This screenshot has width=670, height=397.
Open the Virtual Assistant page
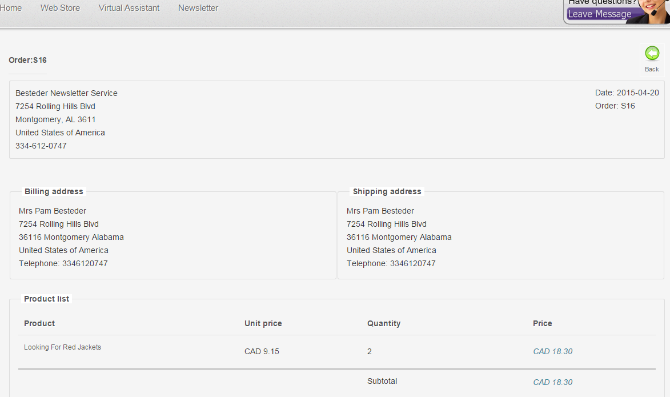(129, 8)
